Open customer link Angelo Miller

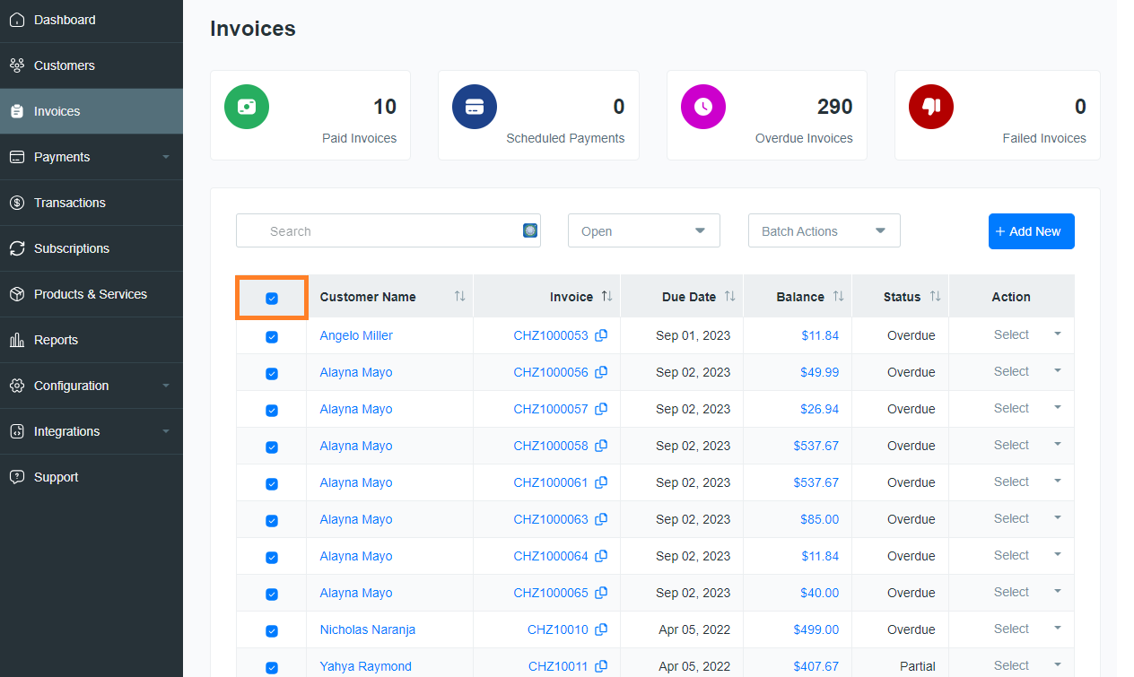tap(356, 335)
